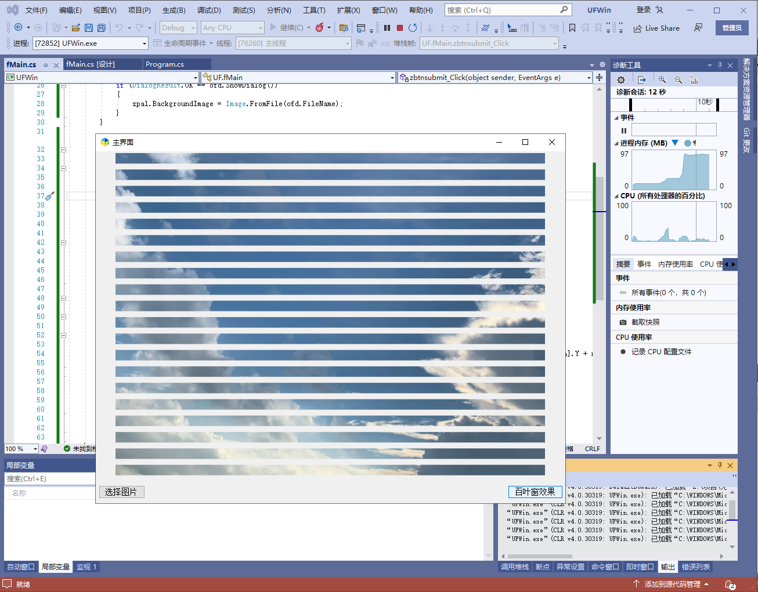Click the Hot Reload flame icon

[319, 28]
